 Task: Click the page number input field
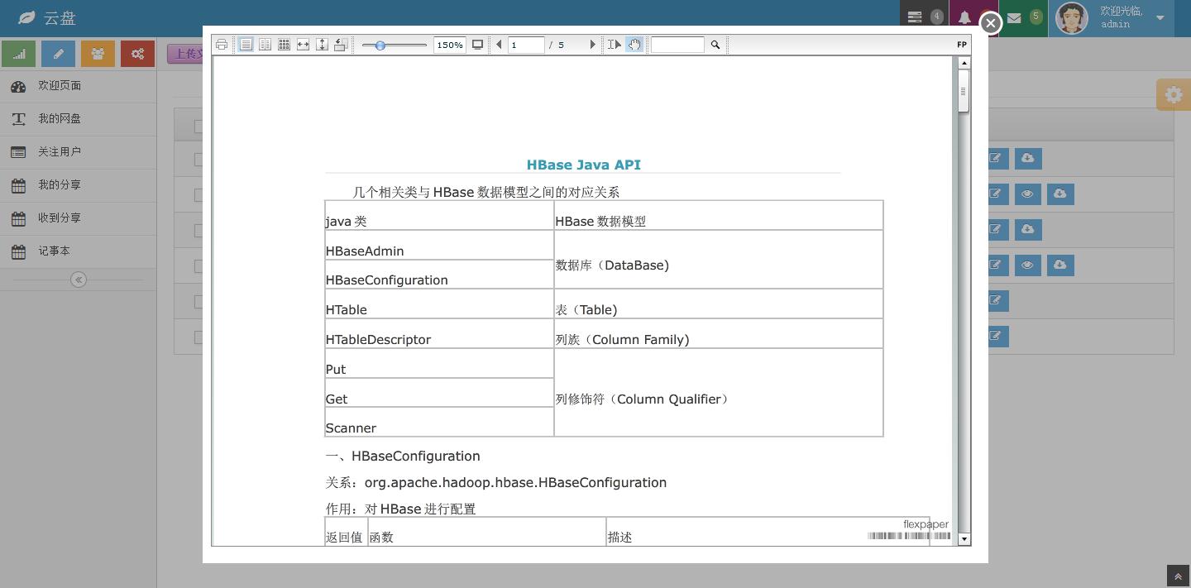(526, 45)
